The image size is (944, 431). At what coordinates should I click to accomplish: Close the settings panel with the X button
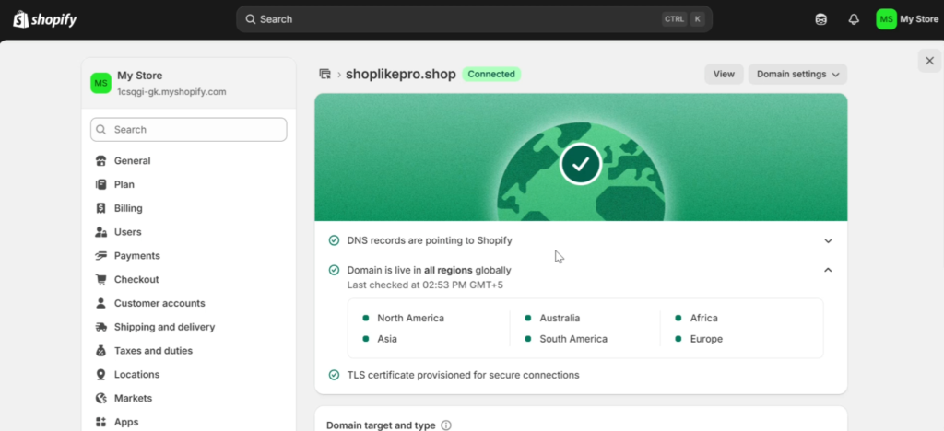[929, 61]
